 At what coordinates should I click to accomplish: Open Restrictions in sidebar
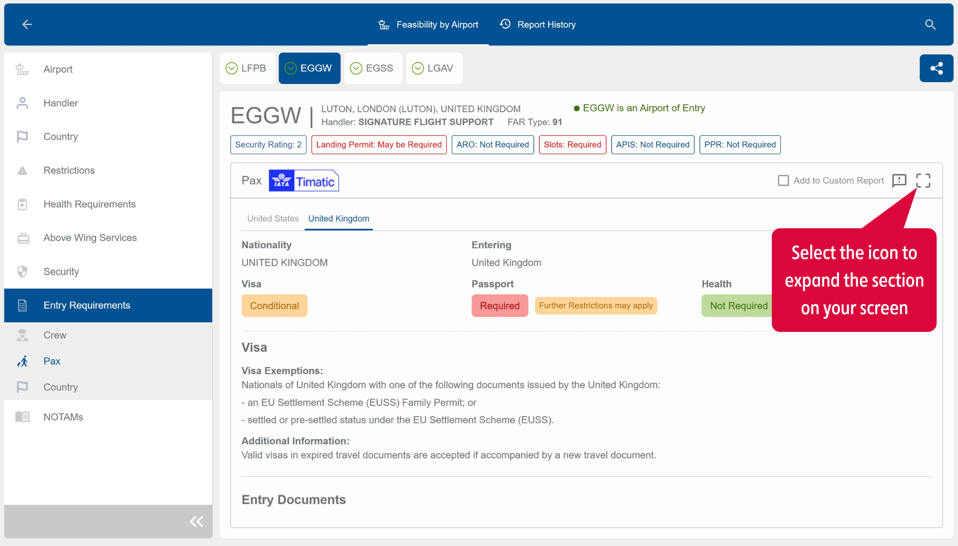point(108,170)
